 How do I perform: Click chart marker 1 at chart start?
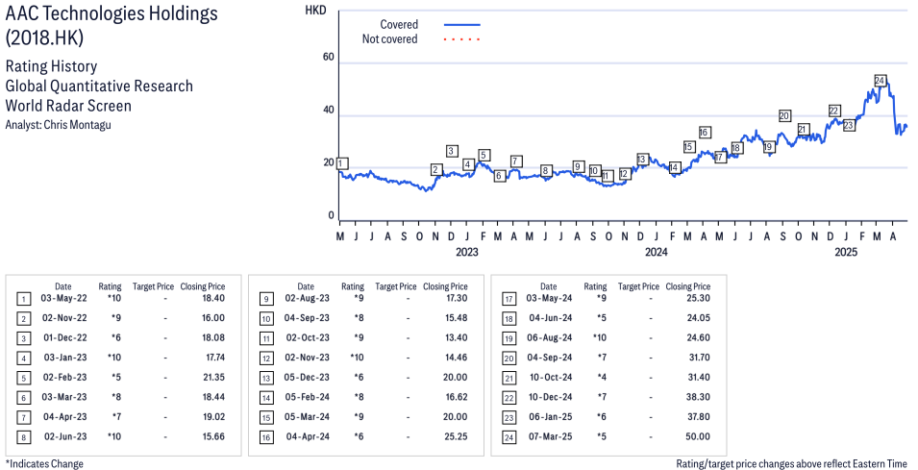(x=342, y=164)
